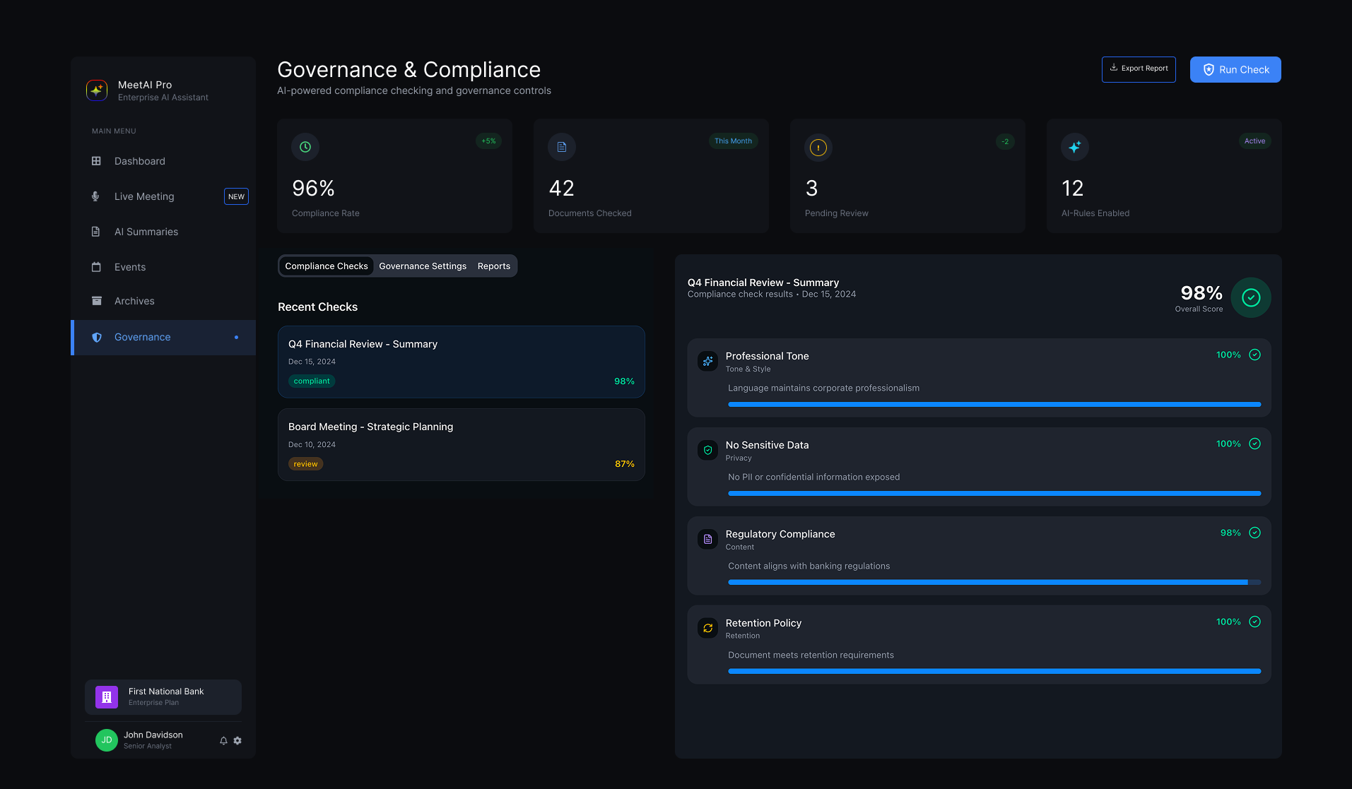Open settings gear beside John Davidson
Screen dimensions: 1352x789
237,740
